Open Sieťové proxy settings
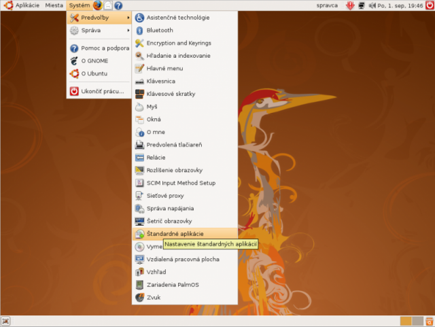 pyautogui.click(x=185, y=196)
